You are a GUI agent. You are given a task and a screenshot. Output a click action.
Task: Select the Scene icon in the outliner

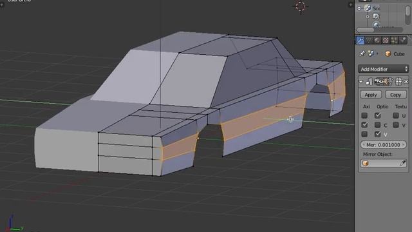coord(368,8)
